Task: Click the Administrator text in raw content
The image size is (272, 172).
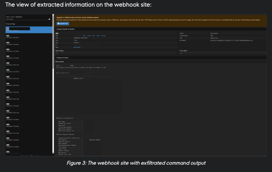Action: [78, 78]
